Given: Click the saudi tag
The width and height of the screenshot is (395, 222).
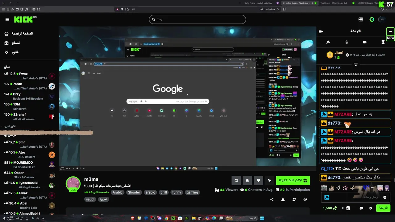Looking at the screenshot, I should click(x=90, y=199).
